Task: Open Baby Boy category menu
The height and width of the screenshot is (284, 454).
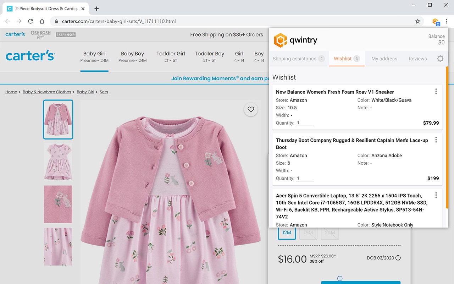Action: pyautogui.click(x=132, y=56)
